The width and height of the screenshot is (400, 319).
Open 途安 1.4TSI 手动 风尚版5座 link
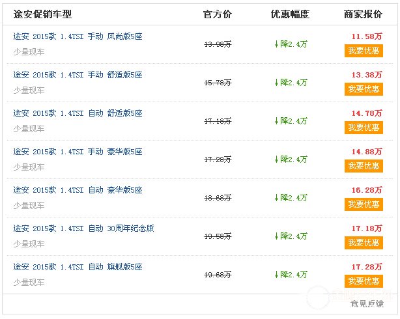pyautogui.click(x=78, y=36)
